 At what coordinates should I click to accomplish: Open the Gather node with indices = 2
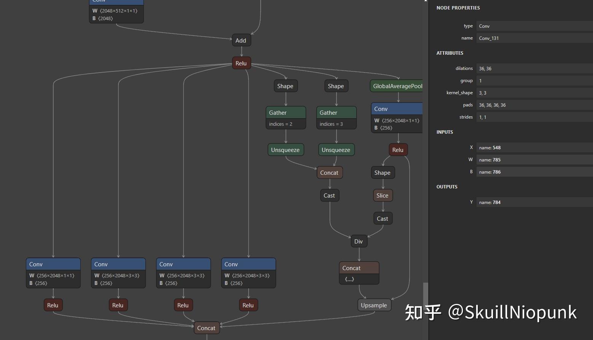pos(285,112)
